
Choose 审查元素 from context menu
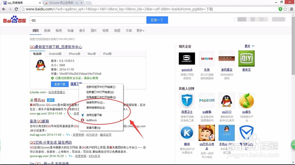pyautogui.click(x=101, y=128)
